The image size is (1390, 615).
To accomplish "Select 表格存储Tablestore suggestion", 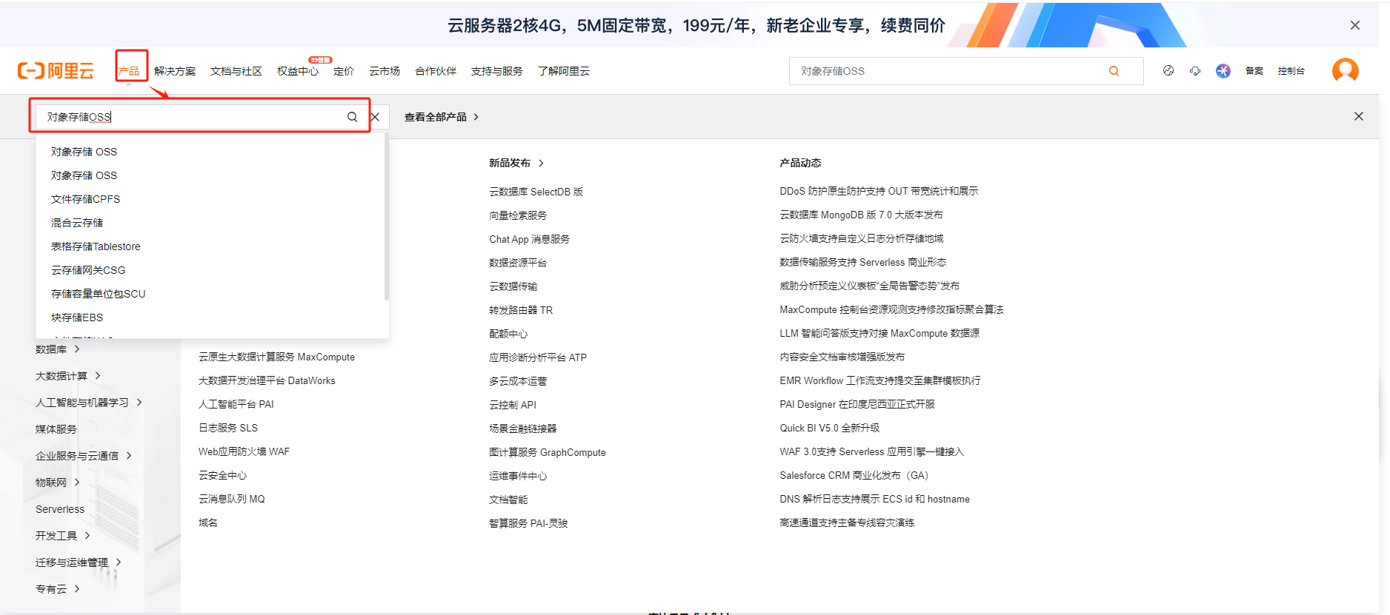I will [x=96, y=246].
